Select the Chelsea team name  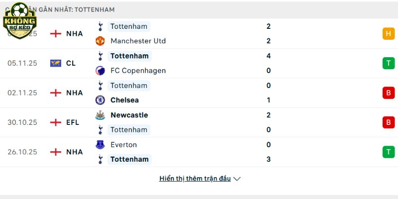[x=124, y=100]
